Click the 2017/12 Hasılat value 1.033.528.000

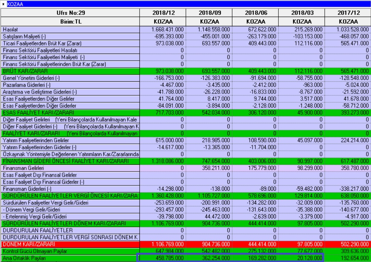point(348,30)
